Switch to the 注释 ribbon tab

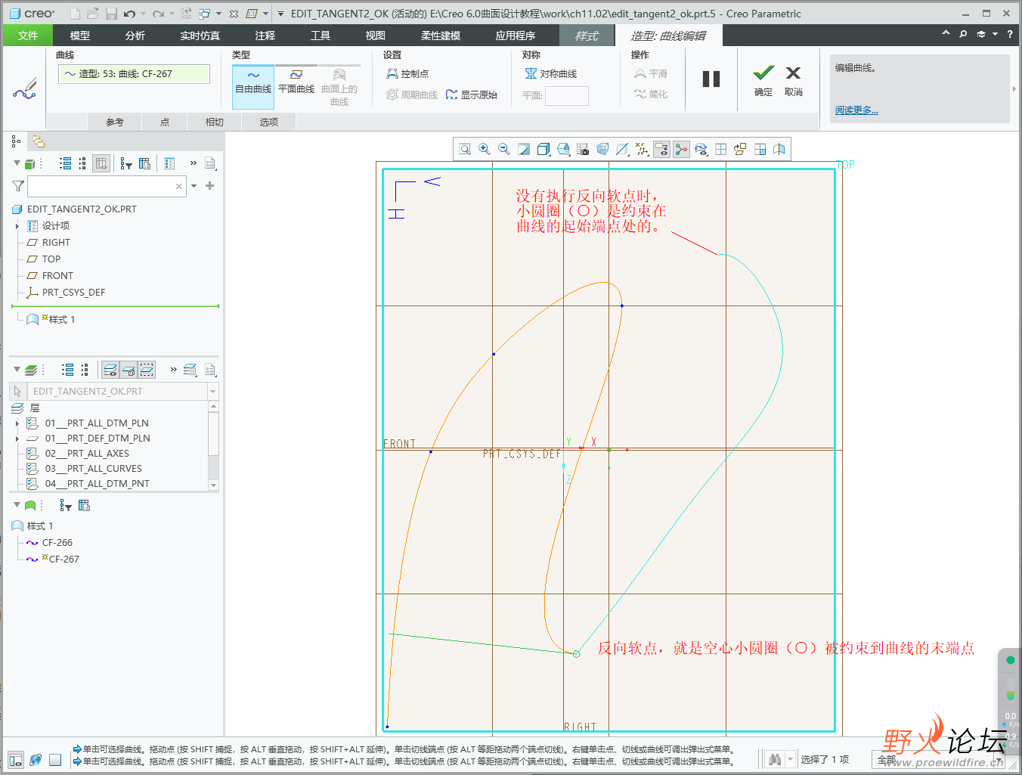(x=265, y=36)
